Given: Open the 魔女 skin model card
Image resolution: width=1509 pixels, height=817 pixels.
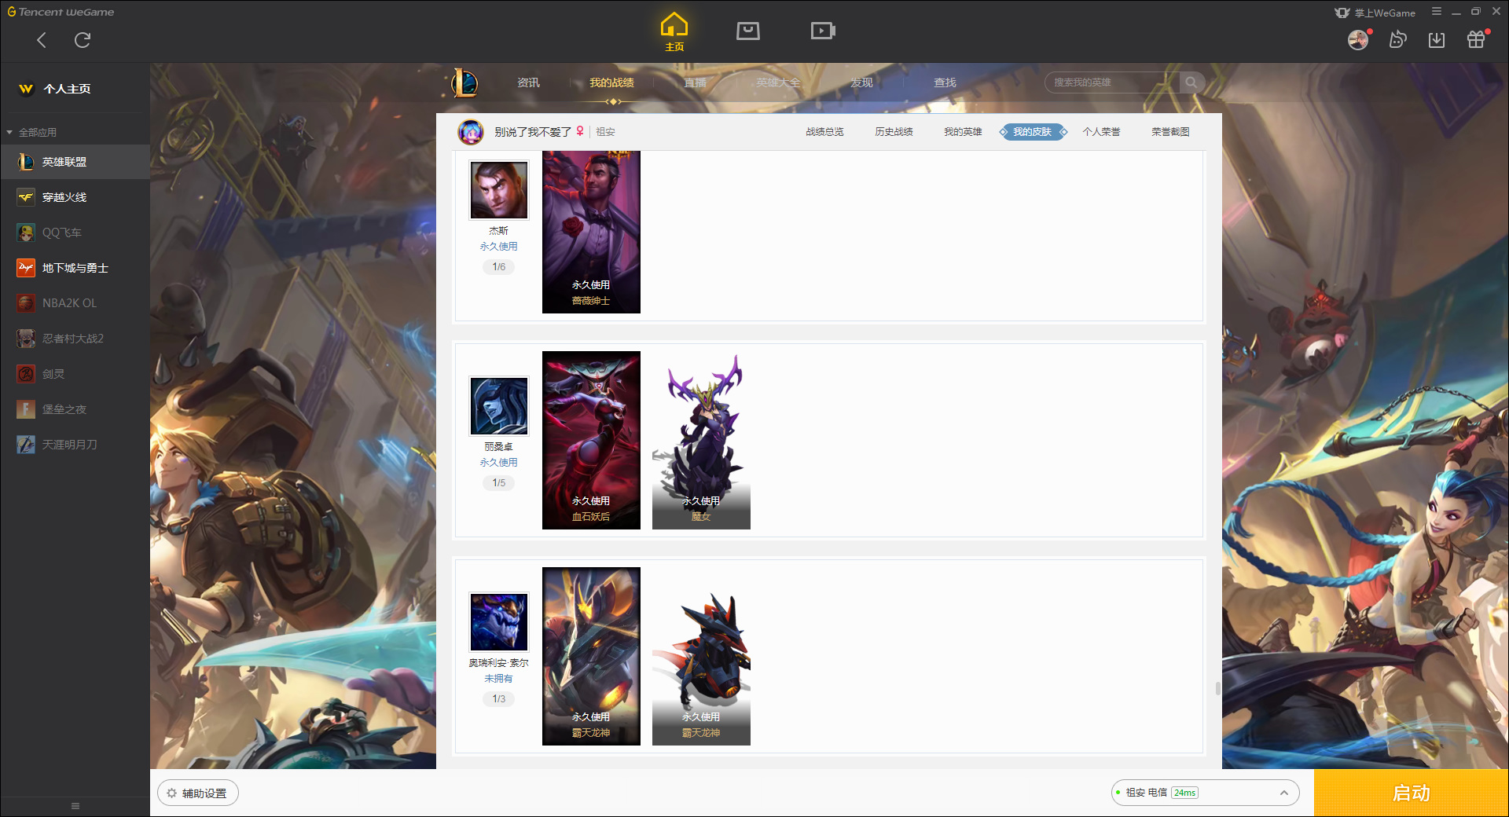Looking at the screenshot, I should pyautogui.click(x=701, y=440).
